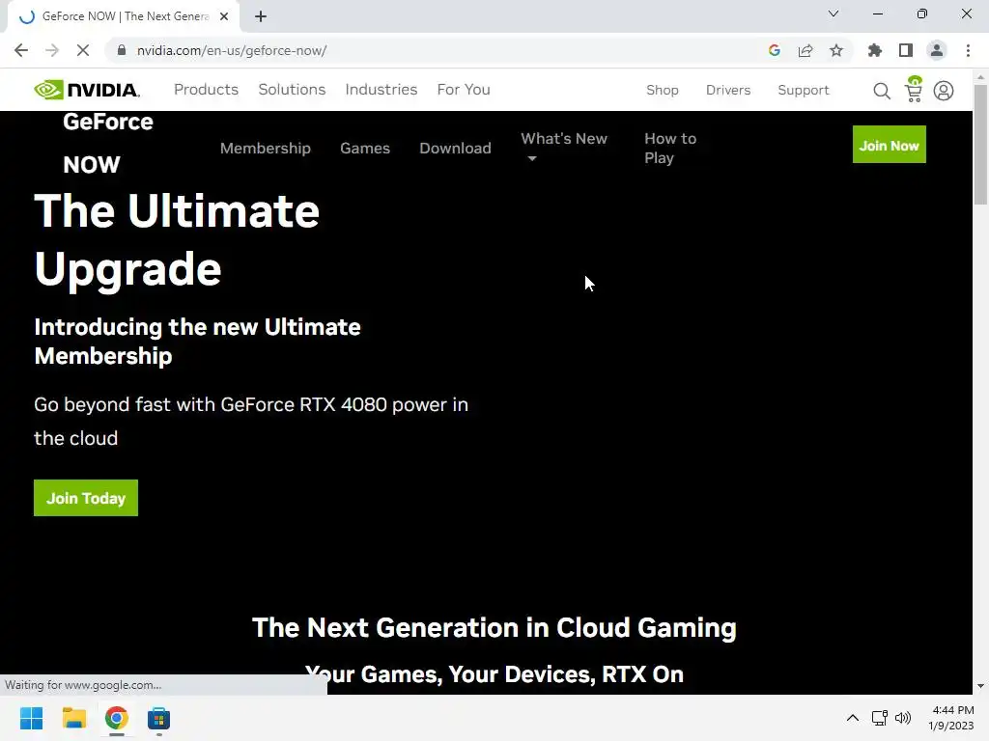Stop loading the page with the X button
989x741 pixels.
click(83, 50)
